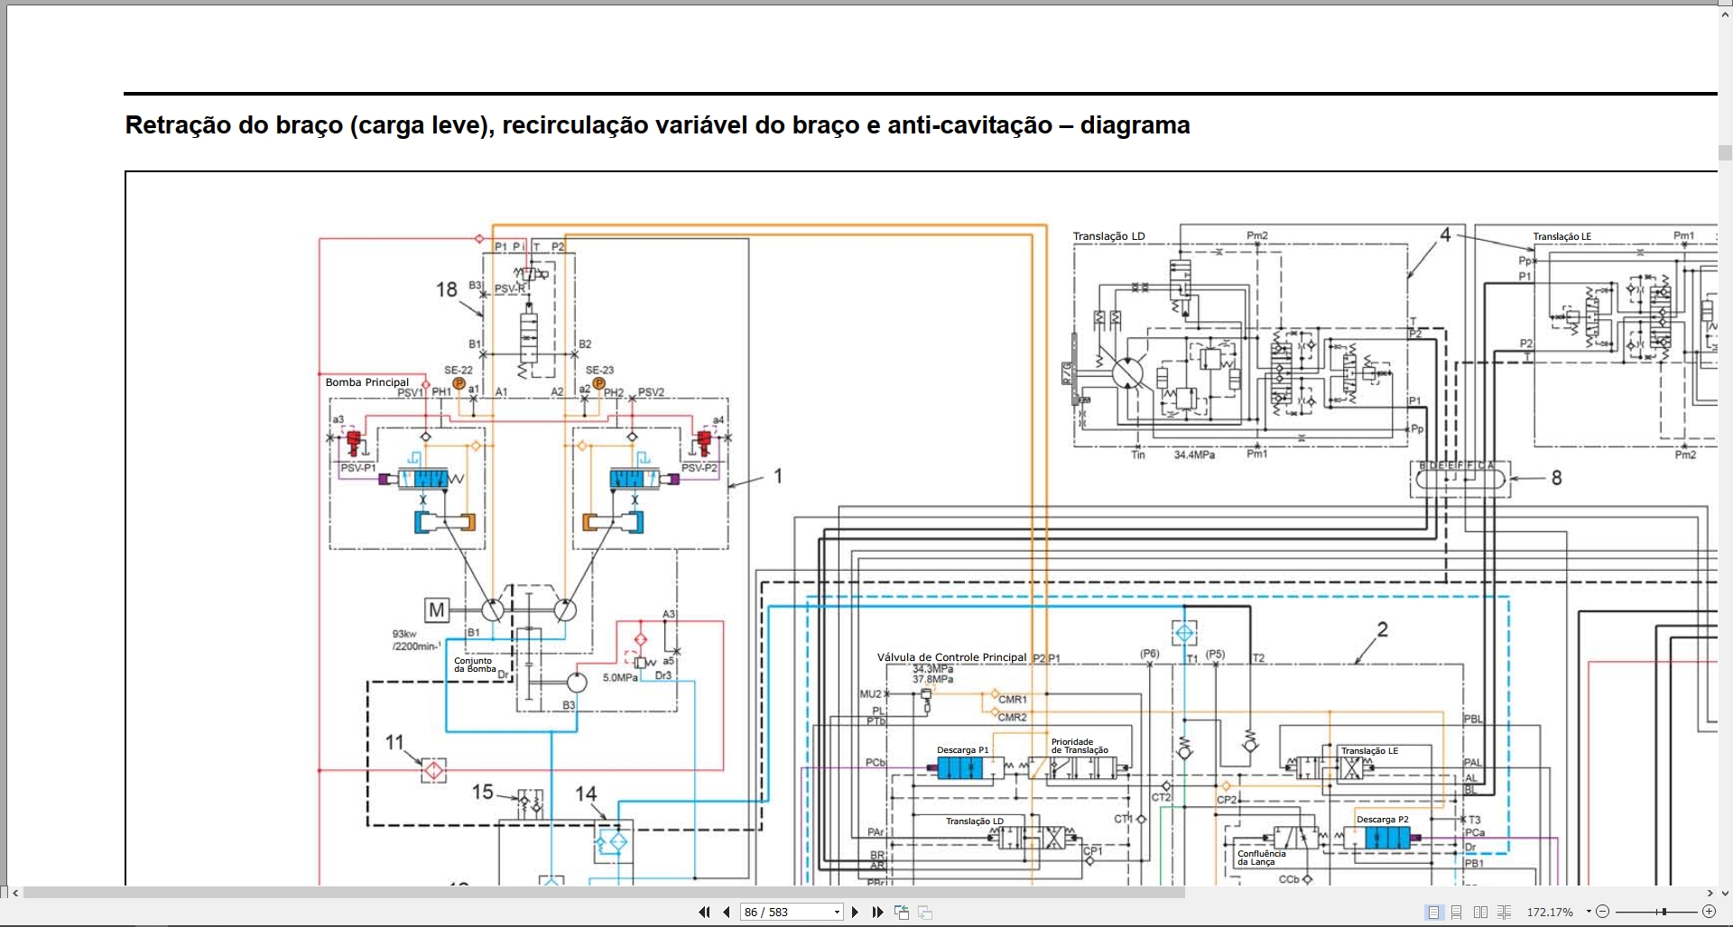Click the zoom slider handle

point(1663,913)
